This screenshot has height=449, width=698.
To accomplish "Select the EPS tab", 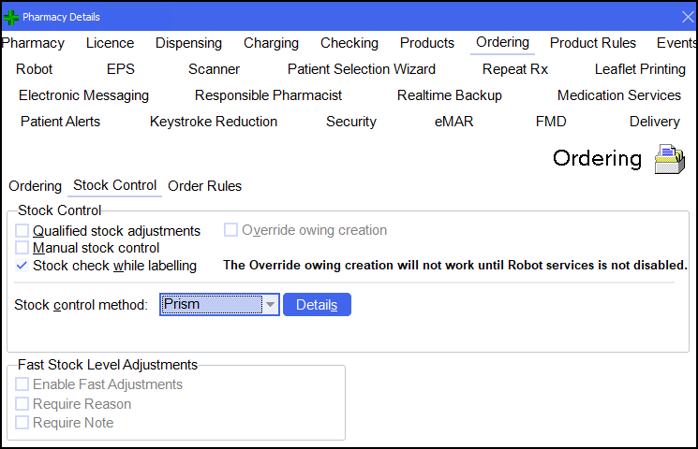I will click(121, 69).
